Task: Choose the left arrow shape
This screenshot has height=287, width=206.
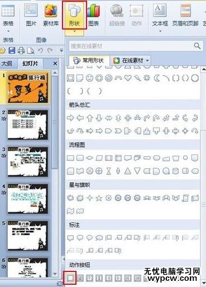Action: pyautogui.click(x=80, y=118)
